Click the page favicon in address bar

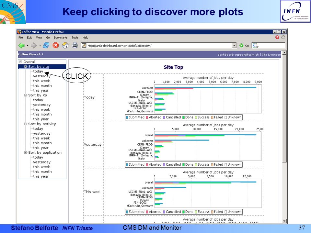click(84, 46)
